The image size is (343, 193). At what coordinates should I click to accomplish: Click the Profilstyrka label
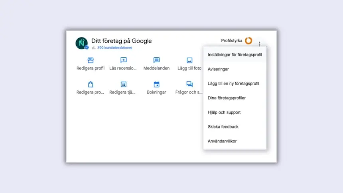coord(232,41)
